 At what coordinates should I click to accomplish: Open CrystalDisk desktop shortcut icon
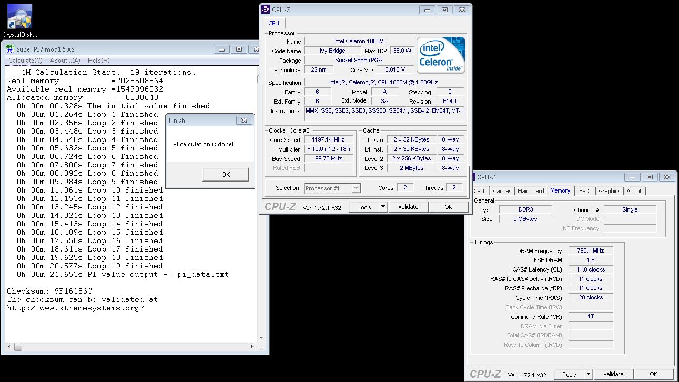tap(19, 17)
